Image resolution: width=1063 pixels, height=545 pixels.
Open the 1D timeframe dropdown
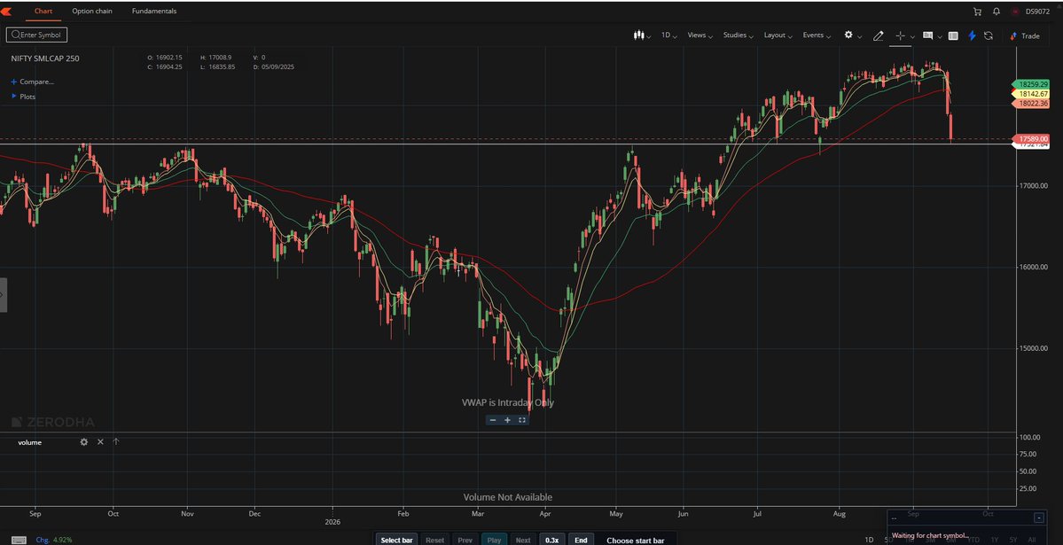pos(669,35)
